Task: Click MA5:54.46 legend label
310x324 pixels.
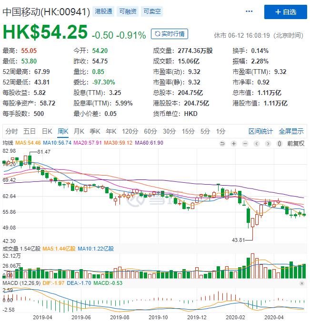Action: click(28, 143)
